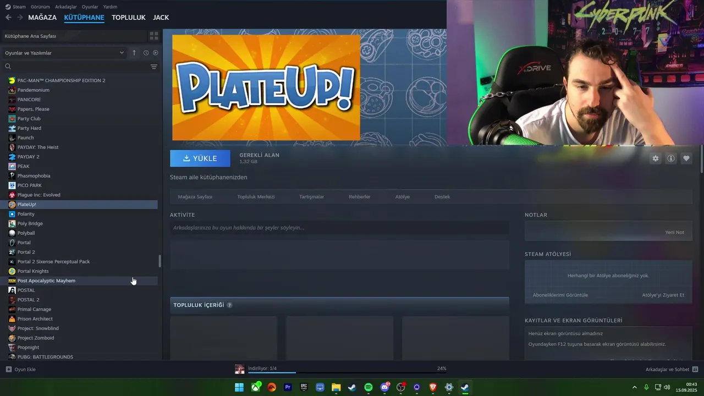
Task: Toggle sort order up arrow in library
Action: pos(134,53)
